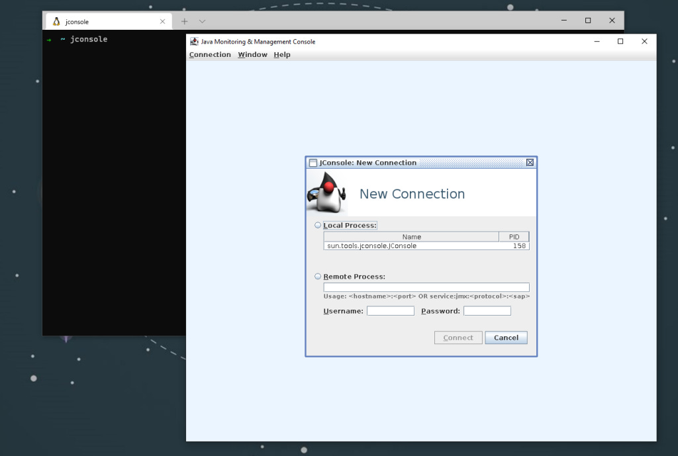The image size is (678, 456).
Task: Focus the Password input field
Action: [487, 311]
